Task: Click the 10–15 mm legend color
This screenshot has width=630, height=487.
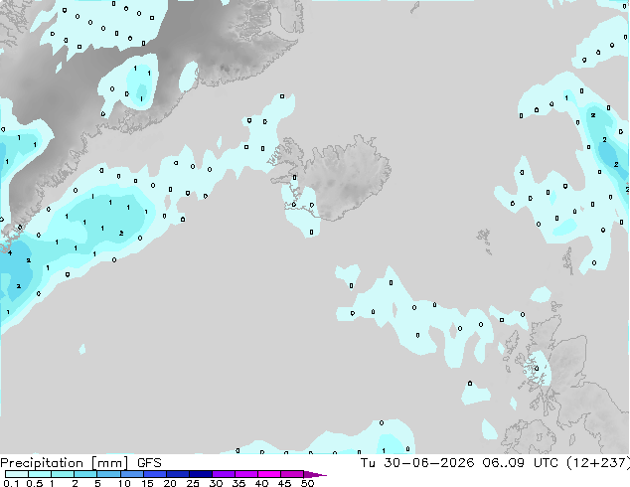Action: click(131, 474)
